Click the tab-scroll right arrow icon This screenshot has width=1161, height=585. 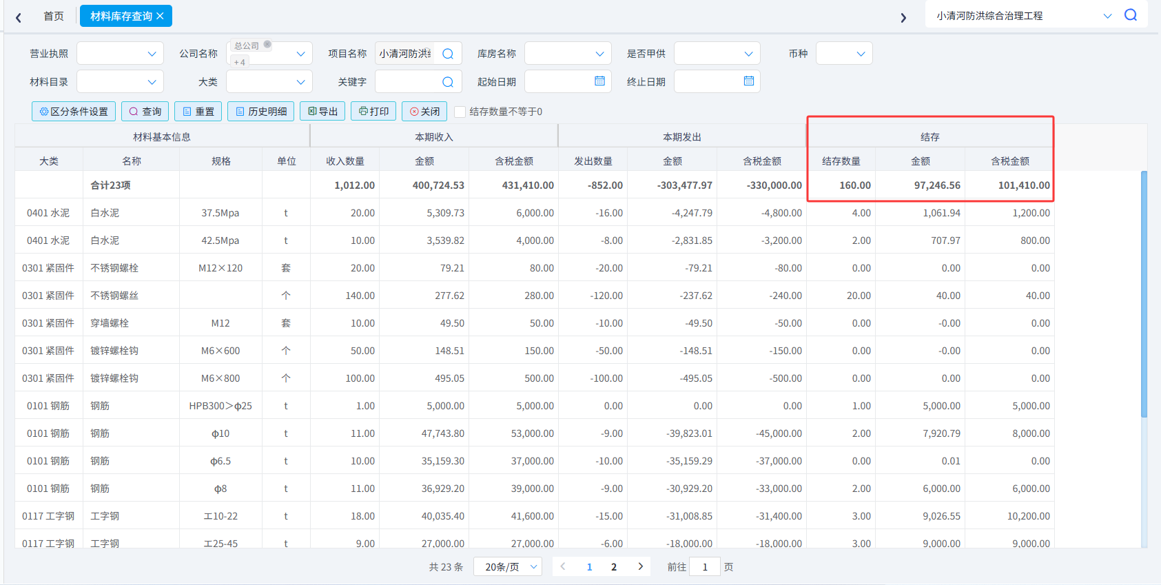pos(903,17)
